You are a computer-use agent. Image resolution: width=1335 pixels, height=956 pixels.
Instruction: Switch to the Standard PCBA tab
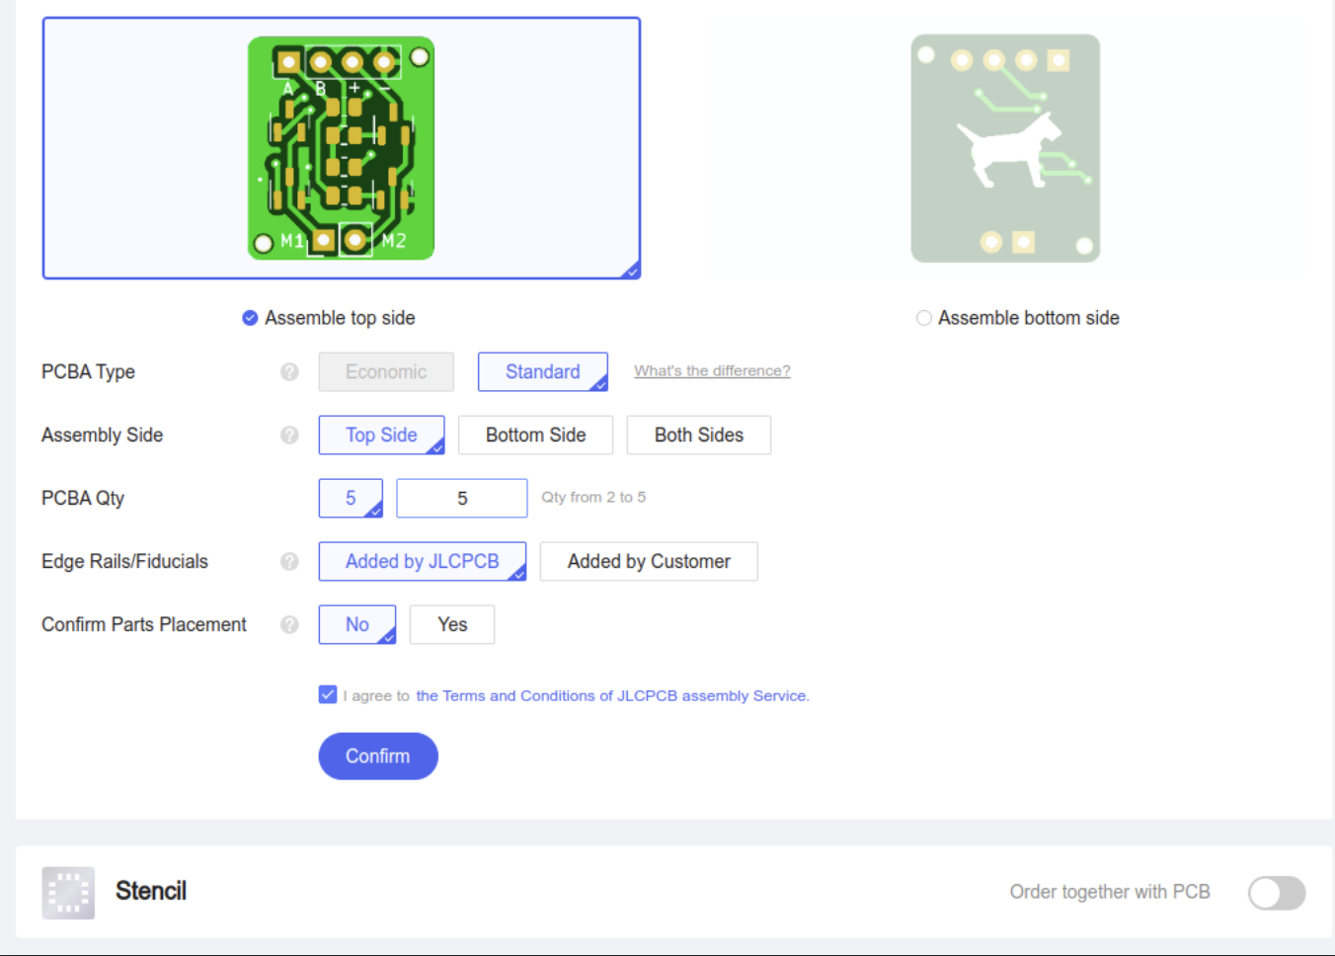(542, 371)
